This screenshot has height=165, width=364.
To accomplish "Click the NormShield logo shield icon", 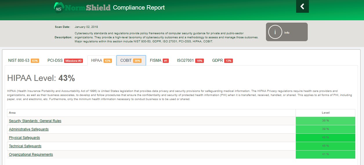I will pyautogui.click(x=59, y=8).
